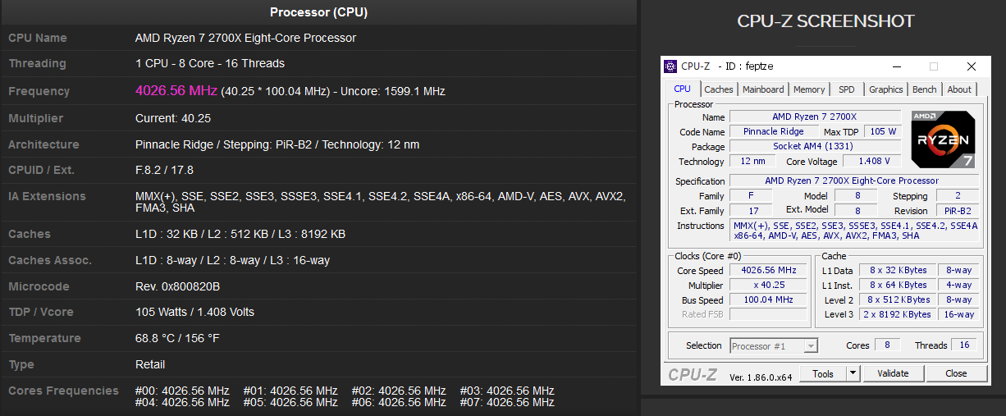Screen dimensions: 1006x416
Task: Open the About tab
Action: click(x=959, y=89)
